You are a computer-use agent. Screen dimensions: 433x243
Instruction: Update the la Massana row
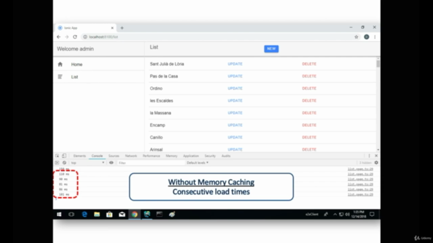click(x=235, y=113)
